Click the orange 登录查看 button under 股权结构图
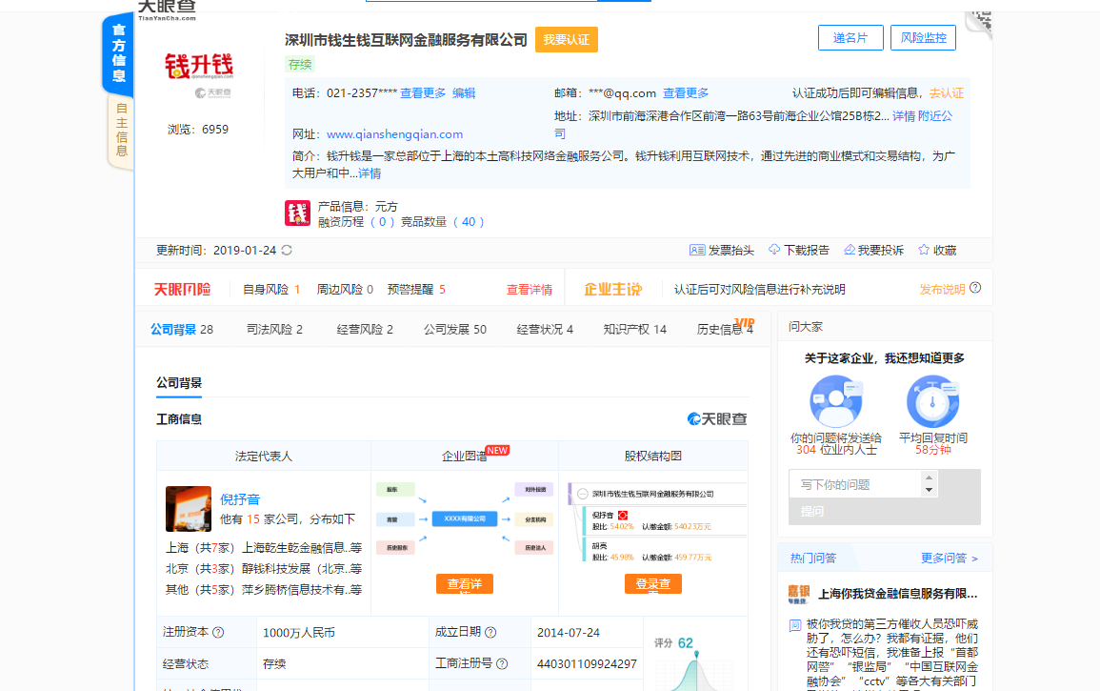Image resolution: width=1100 pixels, height=691 pixels. coord(653,584)
